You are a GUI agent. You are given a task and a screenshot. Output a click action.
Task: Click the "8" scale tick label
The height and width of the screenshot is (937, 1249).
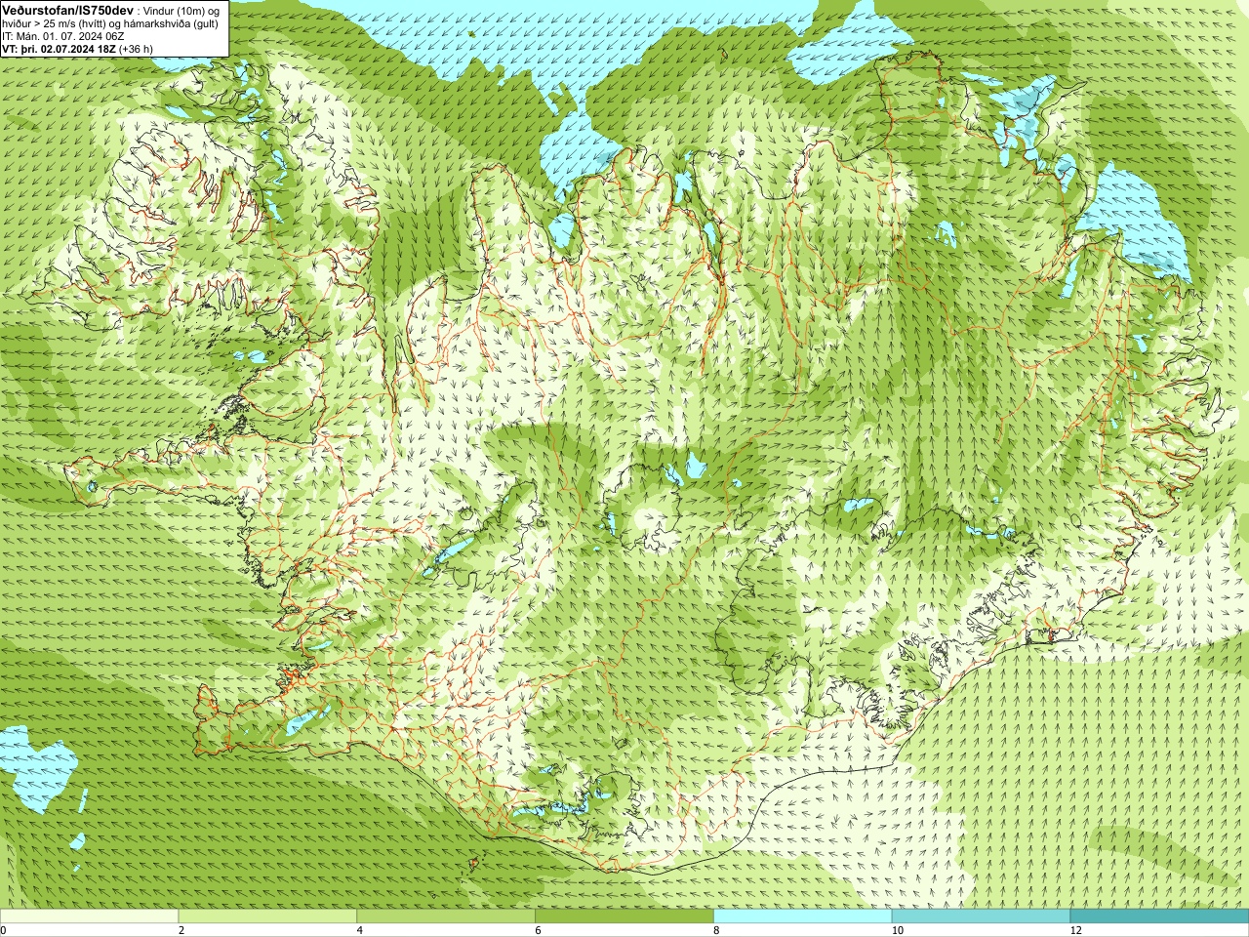[717, 930]
